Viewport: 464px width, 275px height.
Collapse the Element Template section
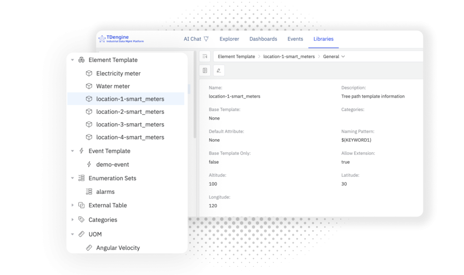tap(72, 60)
